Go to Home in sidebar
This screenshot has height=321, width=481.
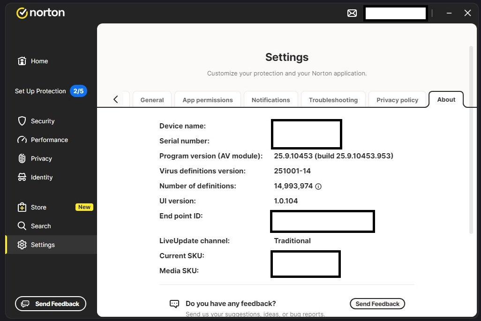click(39, 61)
